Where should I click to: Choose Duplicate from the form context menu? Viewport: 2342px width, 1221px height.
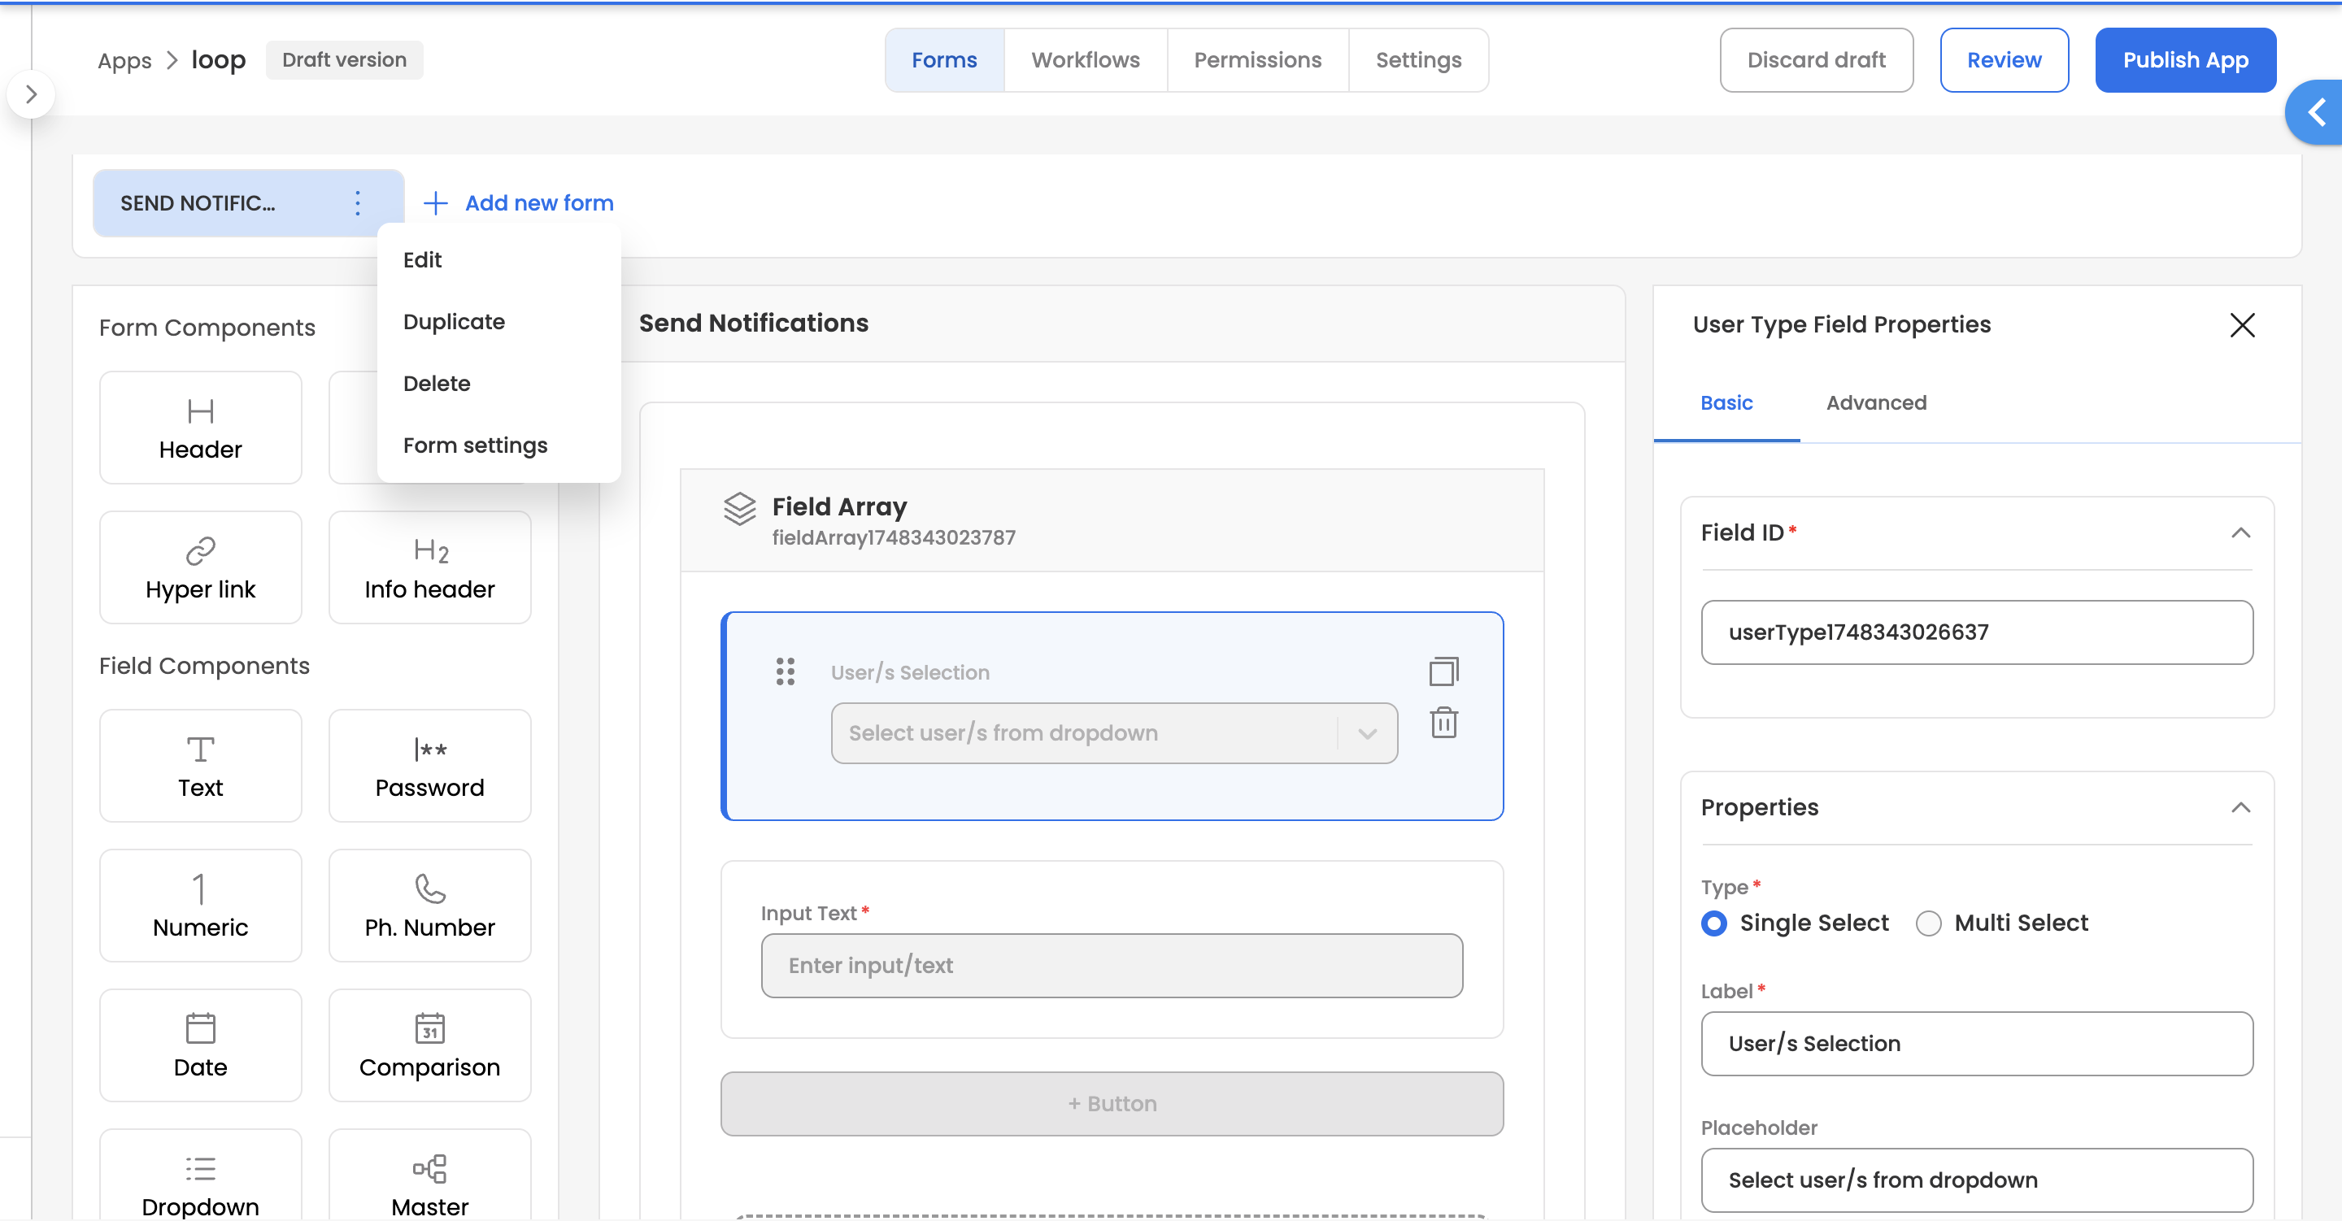pyautogui.click(x=454, y=322)
